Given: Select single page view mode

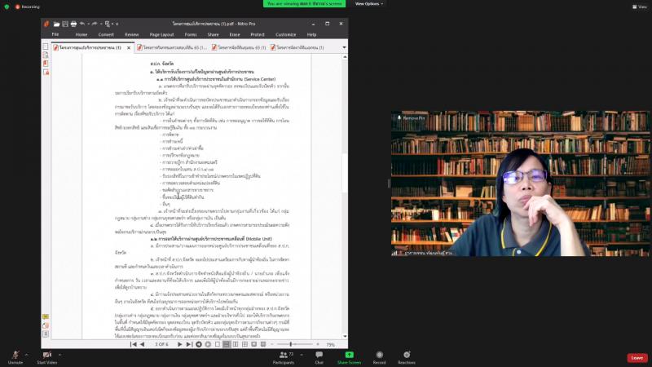Looking at the screenshot, I should coord(218,344).
